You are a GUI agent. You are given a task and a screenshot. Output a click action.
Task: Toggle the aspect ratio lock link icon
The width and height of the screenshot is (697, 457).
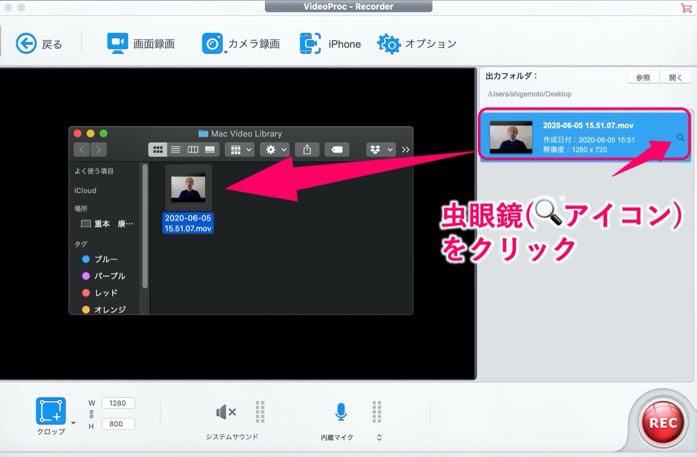[x=91, y=413]
